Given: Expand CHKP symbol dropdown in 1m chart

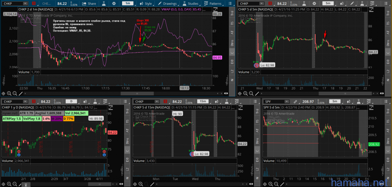Looking at the screenshot, I should pos(25,4).
